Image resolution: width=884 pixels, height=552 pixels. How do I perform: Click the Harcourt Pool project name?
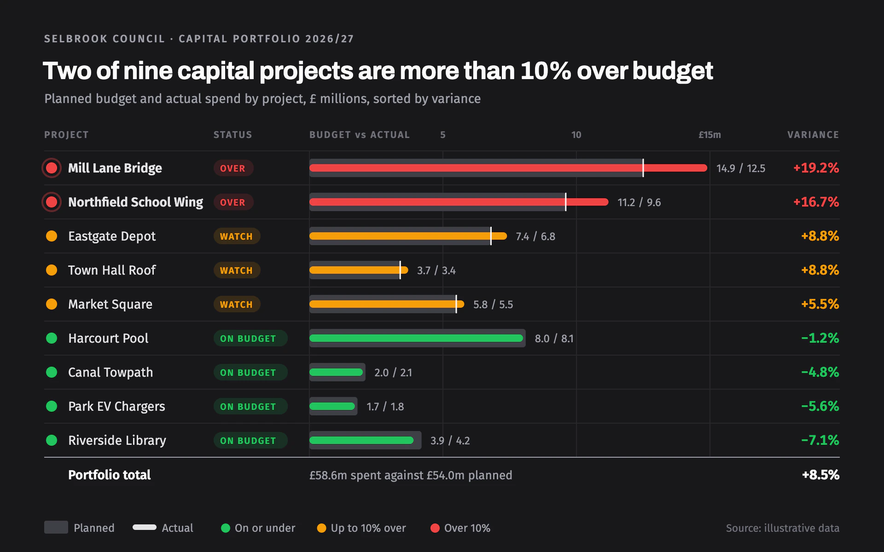[x=108, y=338]
